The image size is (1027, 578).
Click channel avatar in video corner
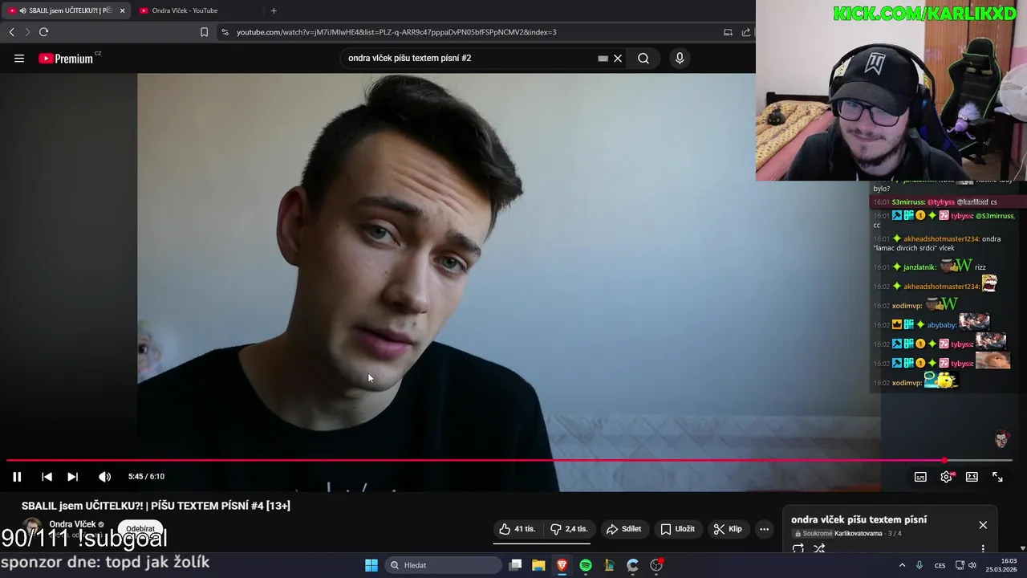pos(1001,439)
